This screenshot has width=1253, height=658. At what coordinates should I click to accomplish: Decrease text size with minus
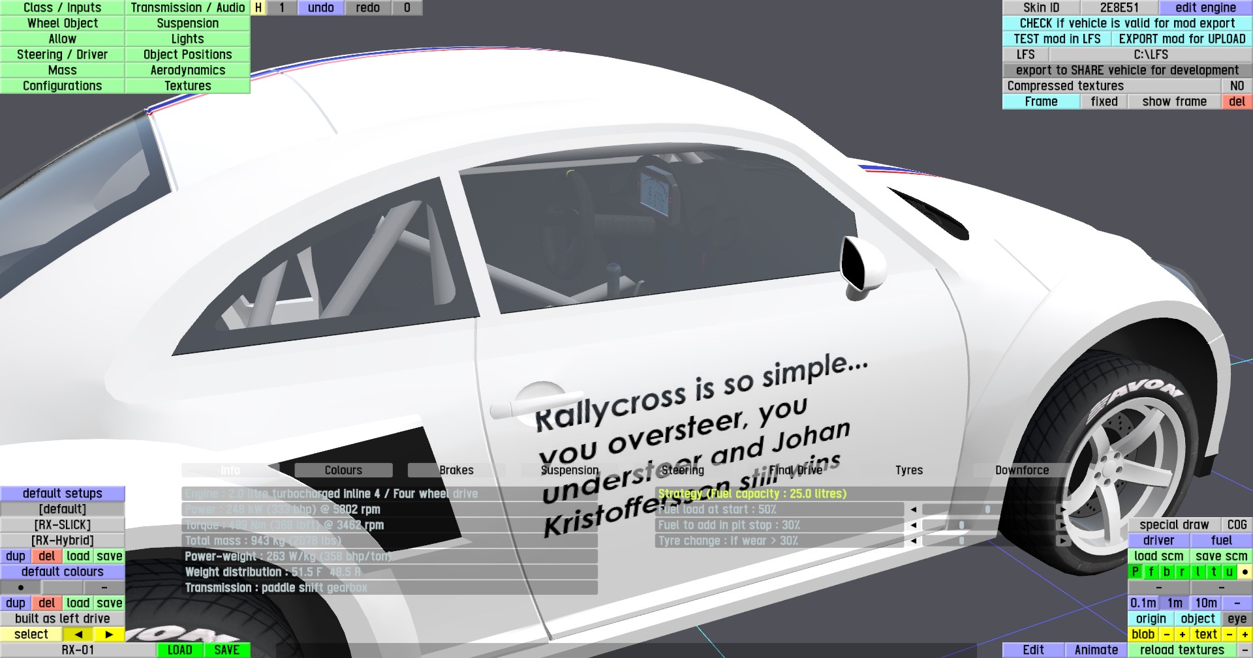pyautogui.click(x=1230, y=635)
